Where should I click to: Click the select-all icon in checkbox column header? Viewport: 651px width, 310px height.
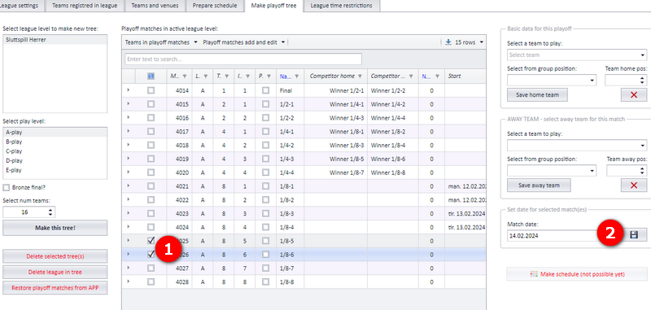pos(151,76)
